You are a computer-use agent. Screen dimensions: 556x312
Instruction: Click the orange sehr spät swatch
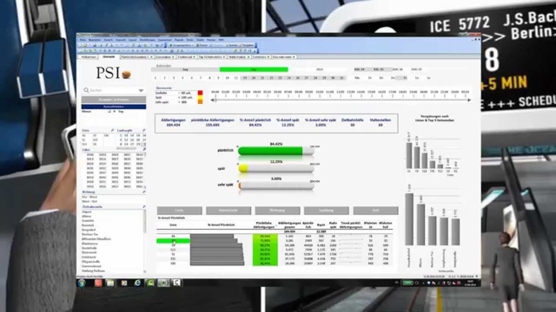200,102
